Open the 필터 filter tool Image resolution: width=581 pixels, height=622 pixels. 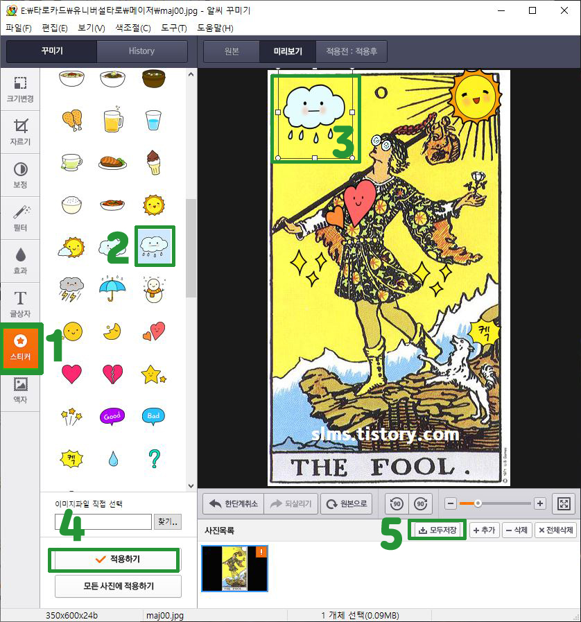(x=20, y=218)
